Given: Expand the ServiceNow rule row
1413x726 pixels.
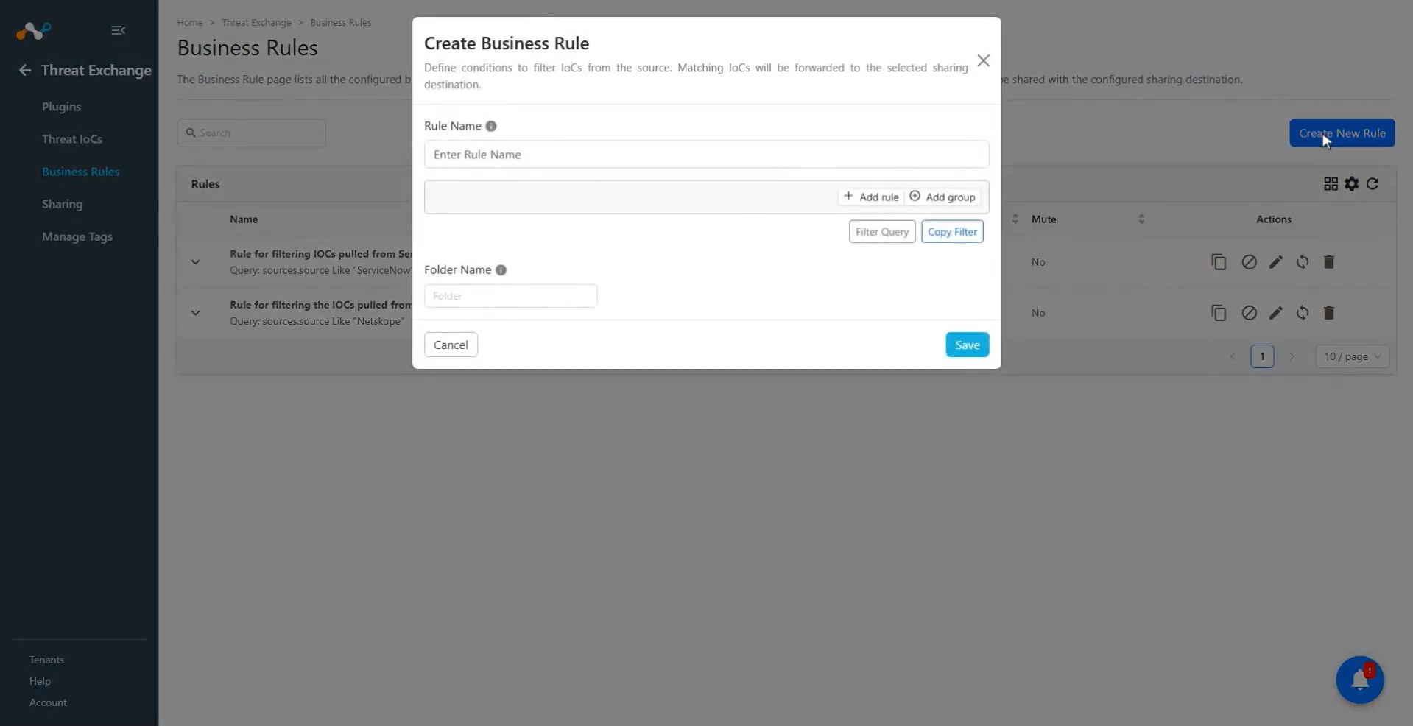Looking at the screenshot, I should 195,262.
